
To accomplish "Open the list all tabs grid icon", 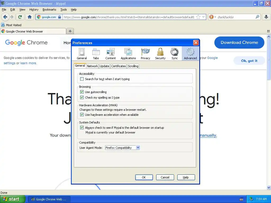I will [268, 31].
